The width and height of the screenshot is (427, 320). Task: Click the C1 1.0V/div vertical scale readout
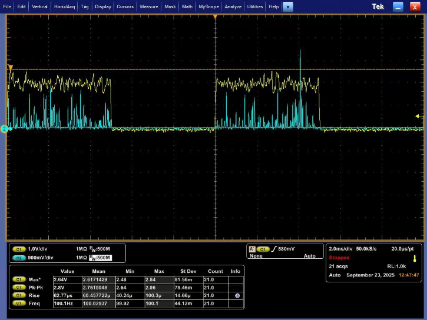point(38,249)
